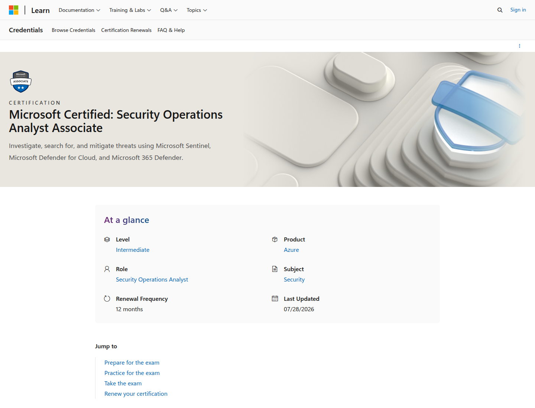Expand the Topics dropdown menu

197,10
